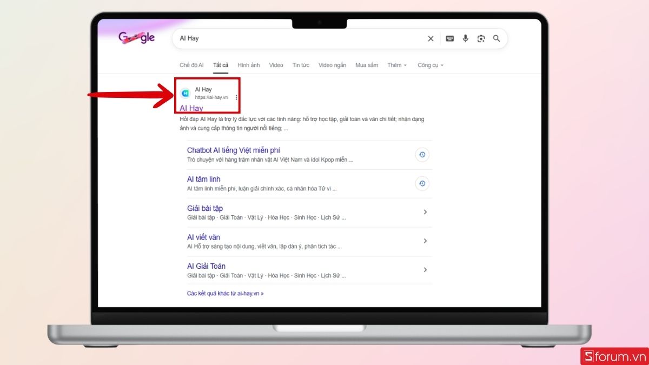This screenshot has width=649, height=365.
Task: Click the microphone icon for voice search
Action: [x=465, y=38]
